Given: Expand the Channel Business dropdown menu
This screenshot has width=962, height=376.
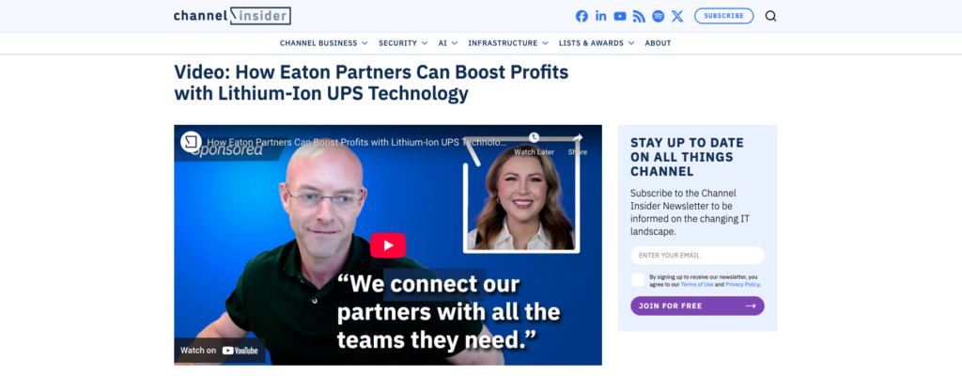Looking at the screenshot, I should click(324, 43).
